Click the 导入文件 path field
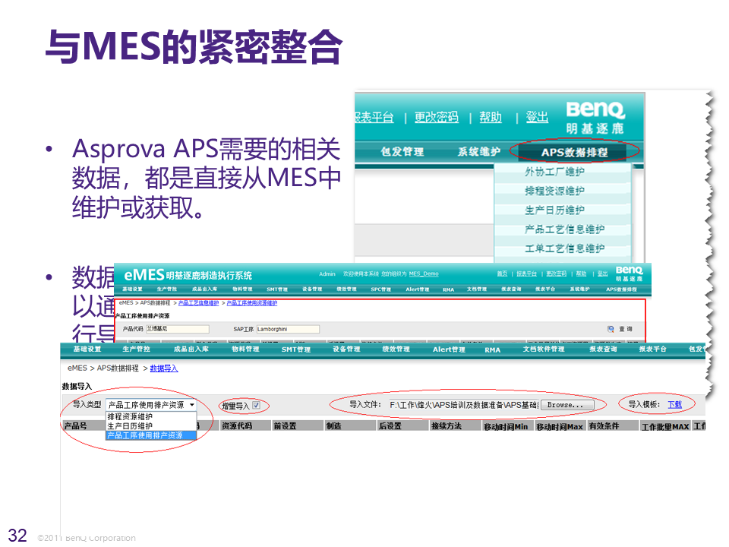 463,405
